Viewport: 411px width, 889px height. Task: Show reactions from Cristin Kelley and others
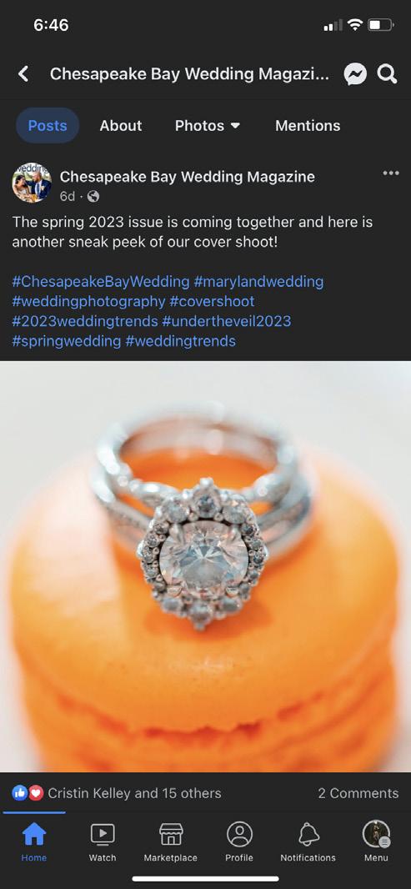[x=117, y=793]
